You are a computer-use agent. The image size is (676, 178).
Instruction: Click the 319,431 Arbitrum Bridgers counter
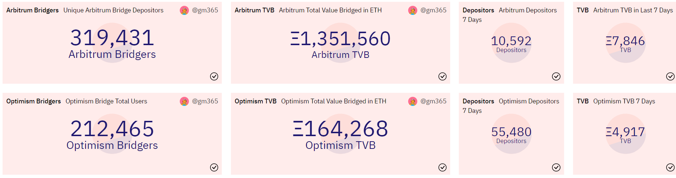[x=112, y=38]
